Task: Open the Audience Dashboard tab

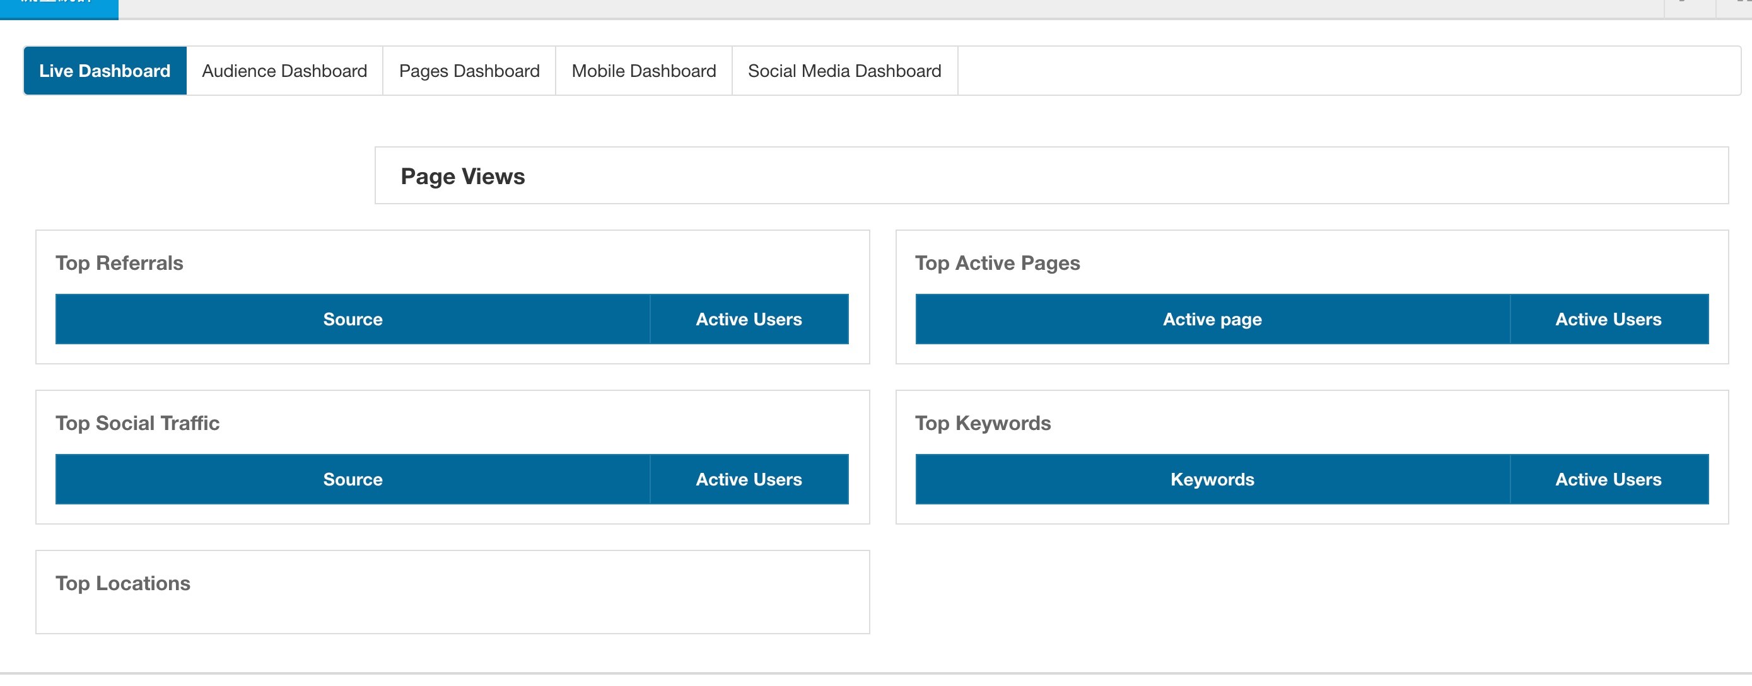Action: click(x=284, y=71)
